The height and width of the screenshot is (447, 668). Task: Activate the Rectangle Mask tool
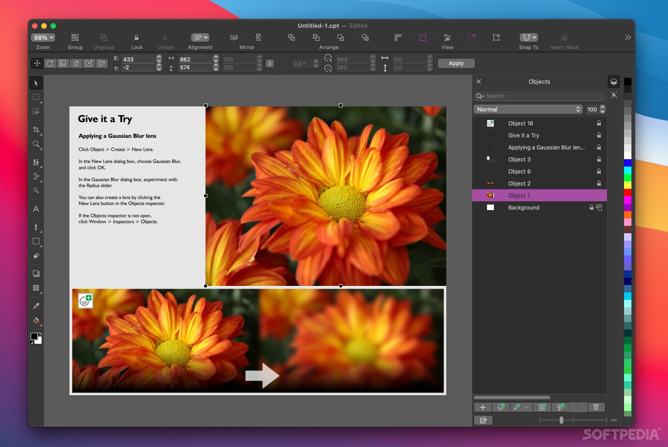click(36, 97)
